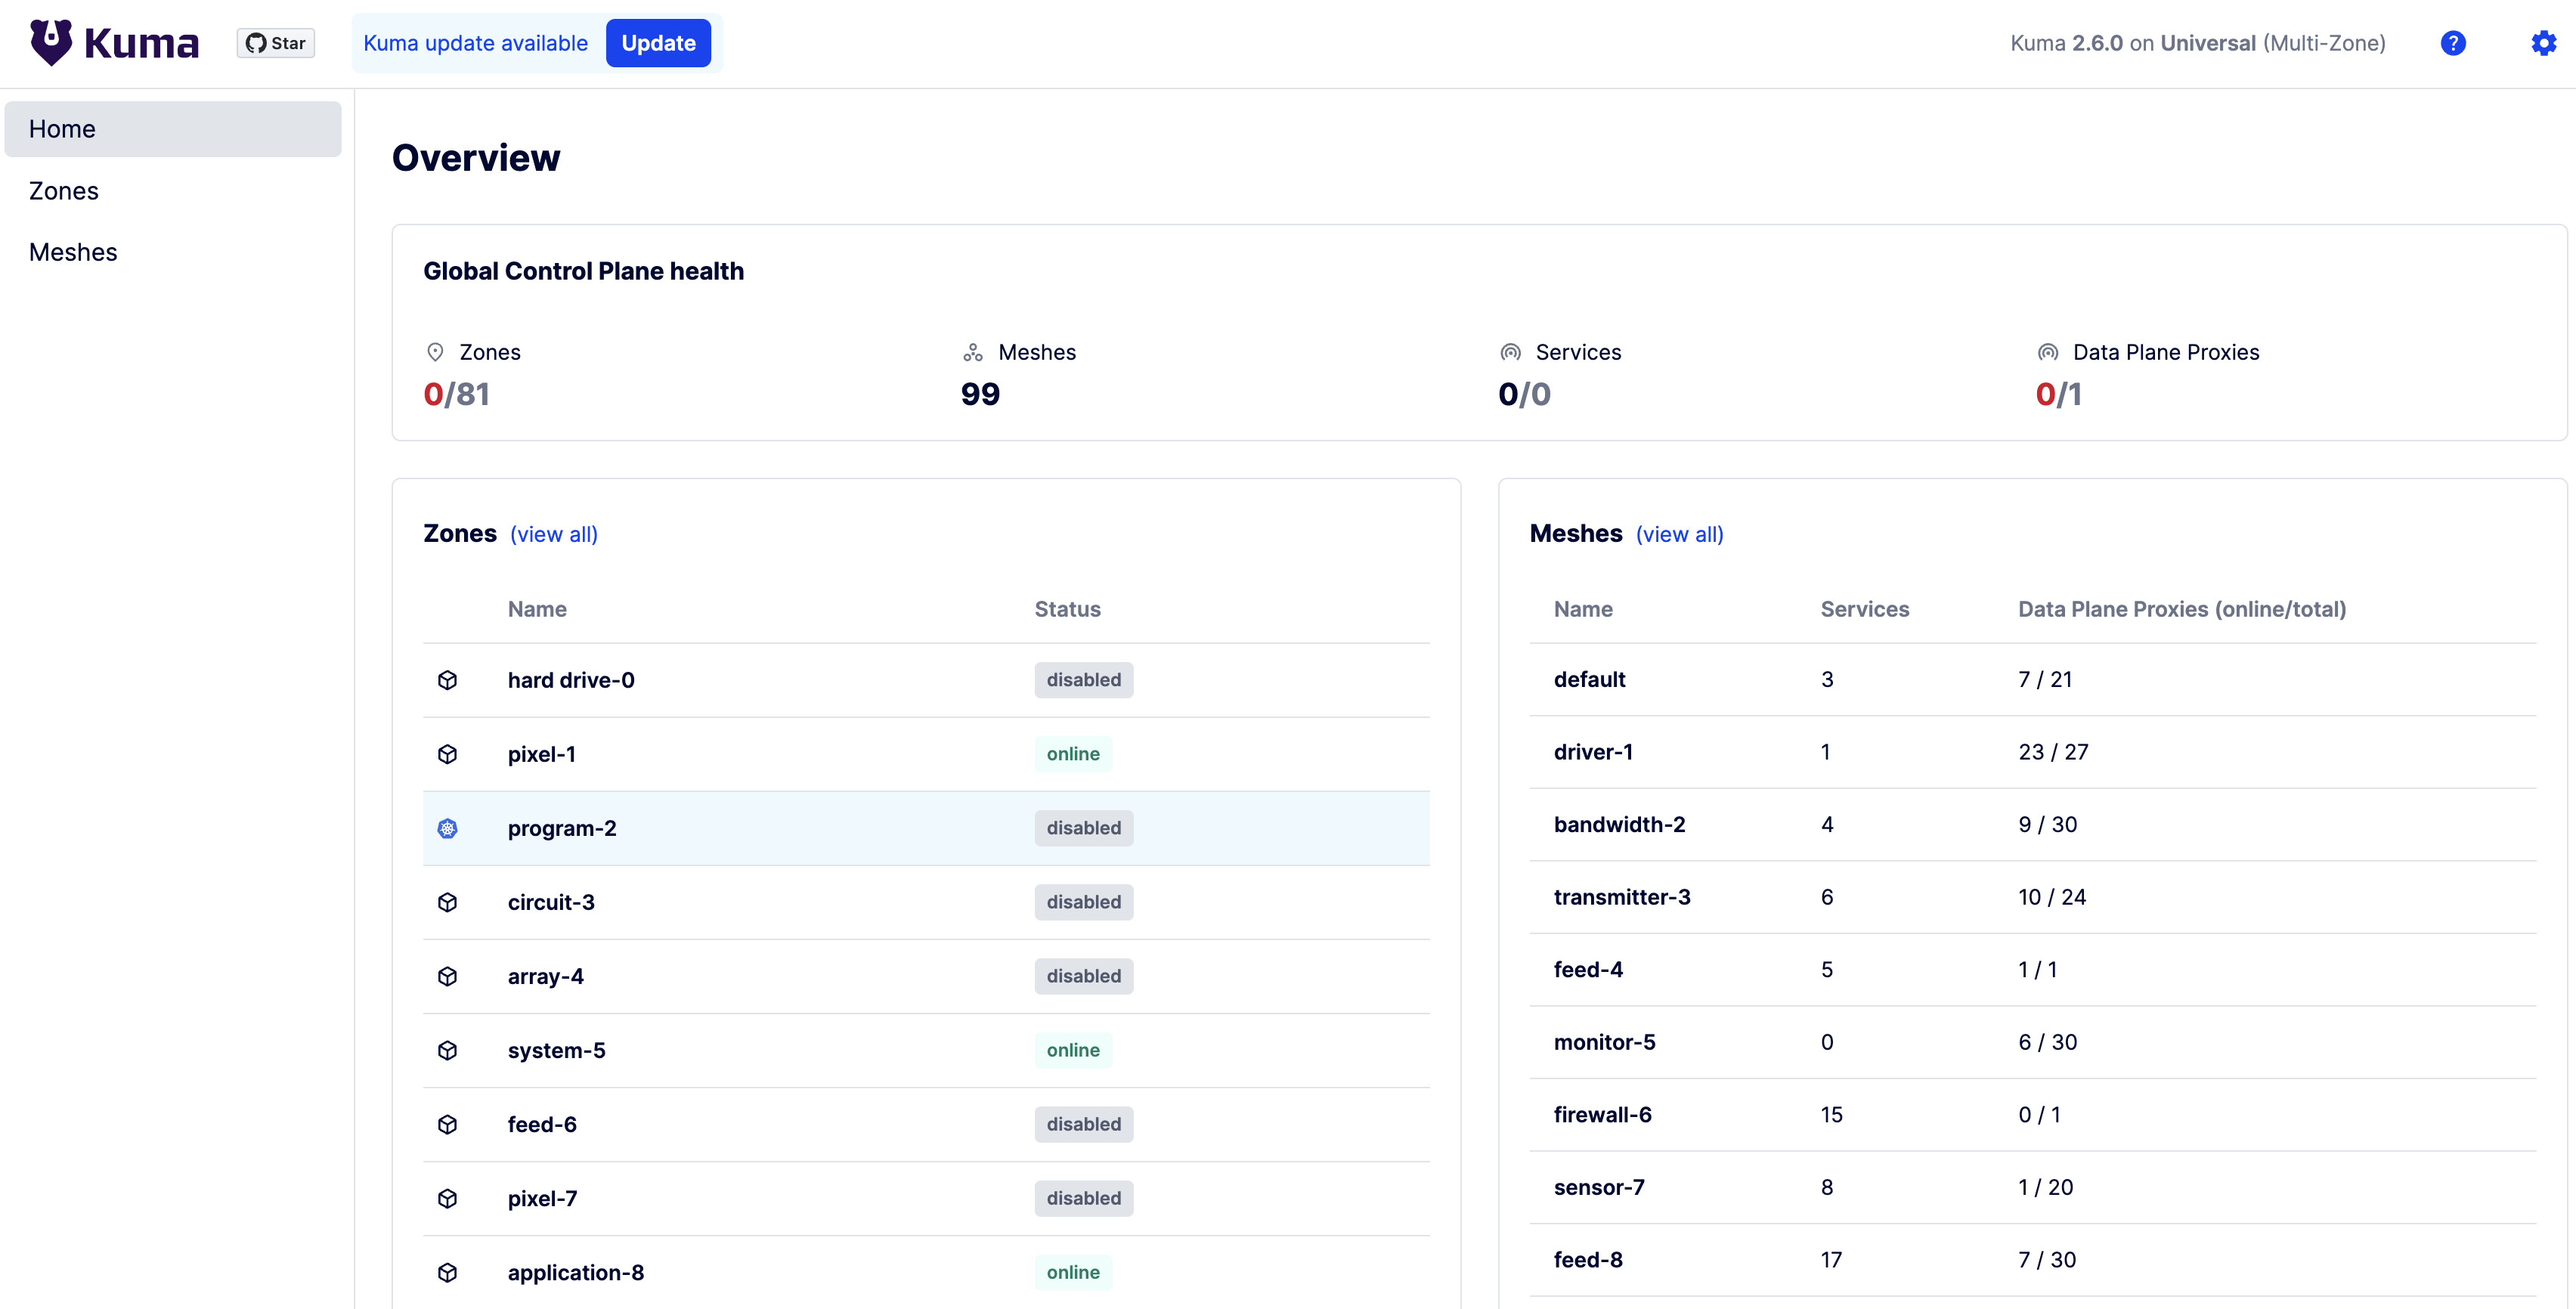Open view all meshes
This screenshot has height=1309, width=2576.
click(1679, 534)
